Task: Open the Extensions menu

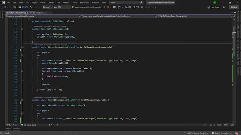Action: click(84, 3)
